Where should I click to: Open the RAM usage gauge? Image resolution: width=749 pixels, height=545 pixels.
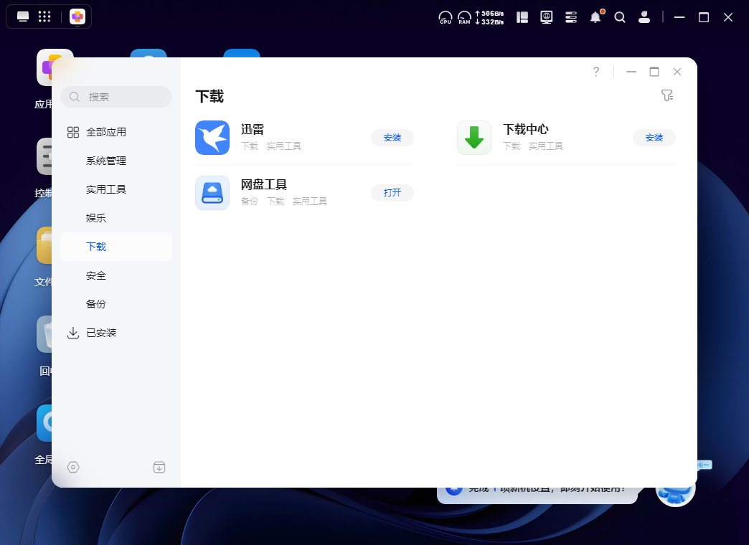464,18
